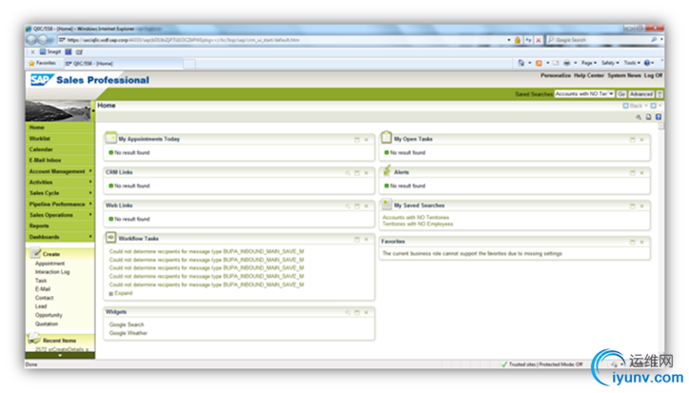The width and height of the screenshot is (689, 393).
Task: Expand the Account Management menu arrow
Action: click(x=90, y=171)
